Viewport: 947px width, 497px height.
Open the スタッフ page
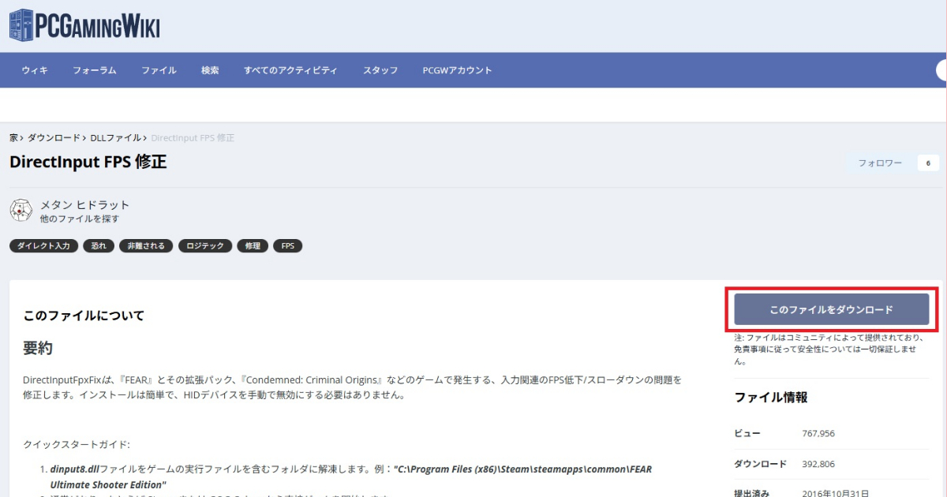tap(380, 70)
